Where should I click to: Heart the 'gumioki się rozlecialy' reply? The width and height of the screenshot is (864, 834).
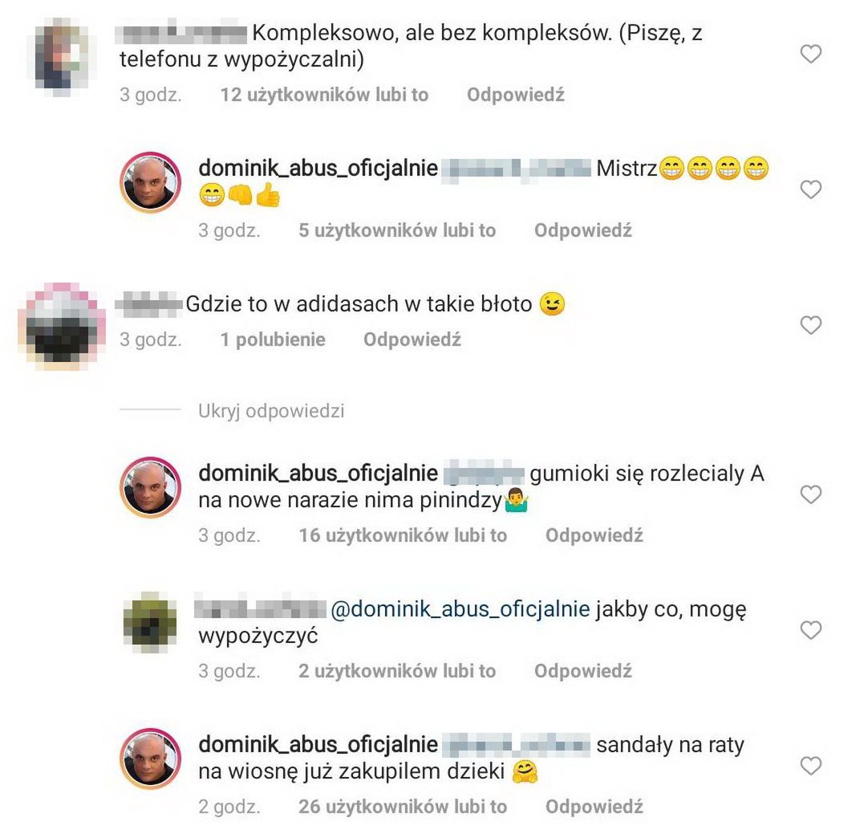(810, 494)
